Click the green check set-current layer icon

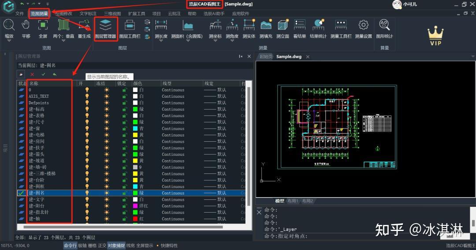tap(43, 74)
